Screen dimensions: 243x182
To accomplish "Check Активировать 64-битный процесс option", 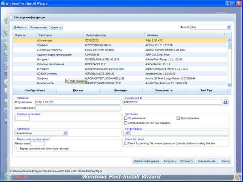I will coord(126,123).
